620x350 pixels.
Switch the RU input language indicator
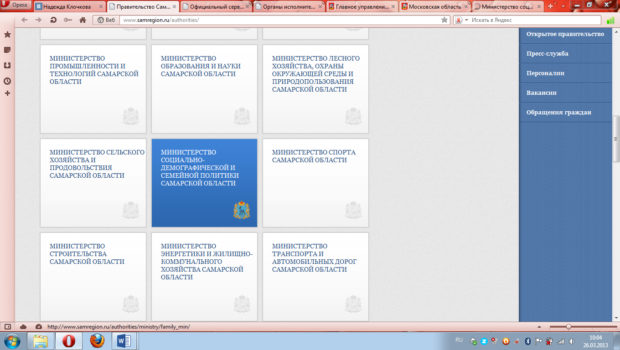459,340
